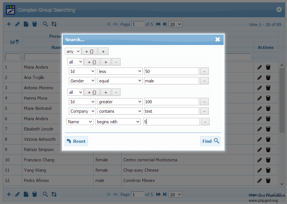Click the search magnifier icon in top toolbar
The image size is (287, 204).
tap(45, 24)
